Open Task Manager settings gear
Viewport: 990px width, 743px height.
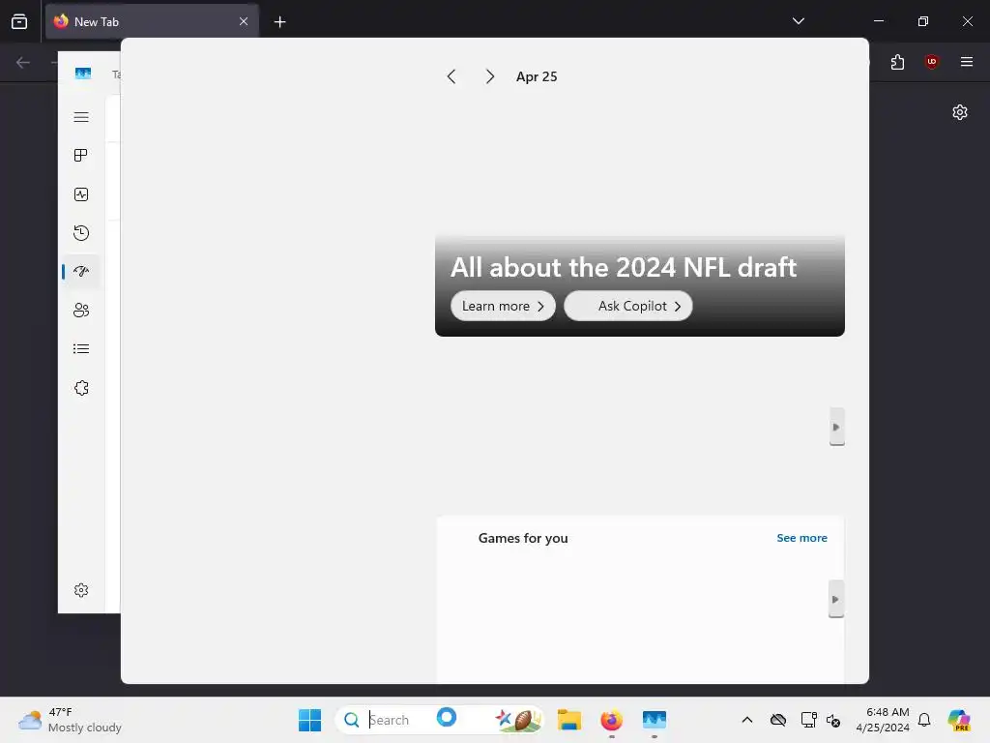(x=81, y=590)
